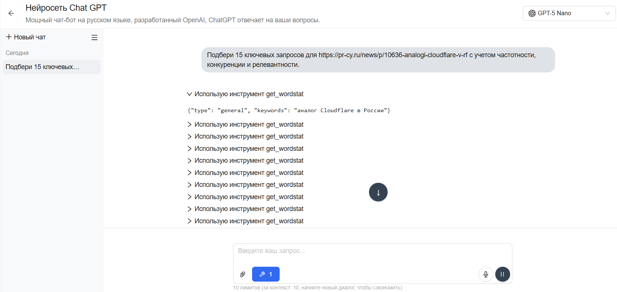617x292 pixels.
Task: Open the GPT-5 Nano model dropdown
Action: pos(569,13)
